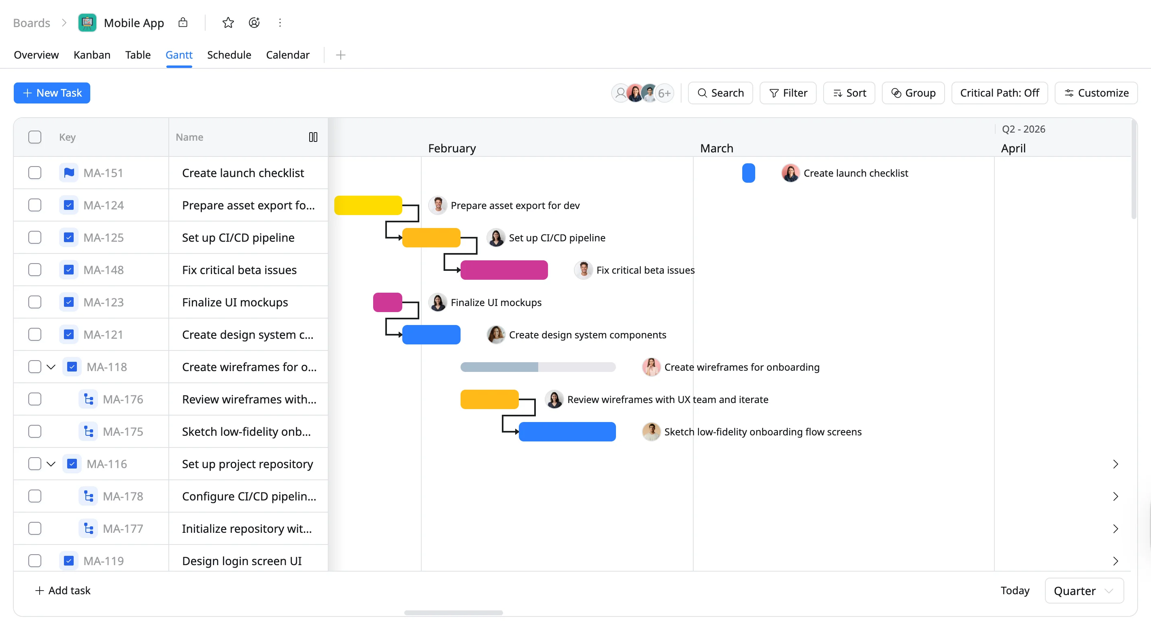Viewport: 1151px width, 629px height.
Task: Open the Group options
Action: [x=913, y=93]
